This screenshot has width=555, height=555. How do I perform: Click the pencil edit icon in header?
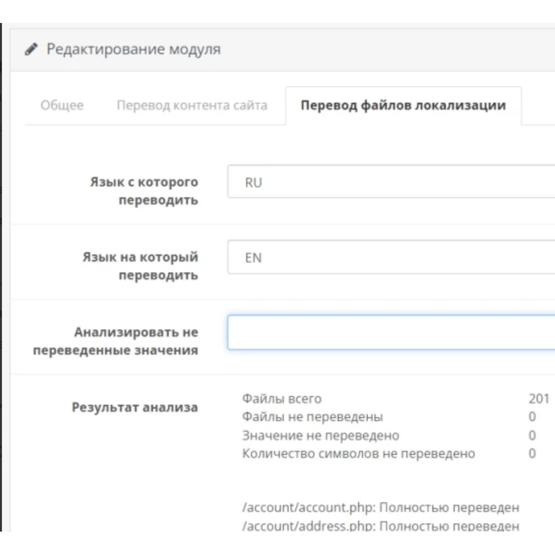tap(31, 49)
